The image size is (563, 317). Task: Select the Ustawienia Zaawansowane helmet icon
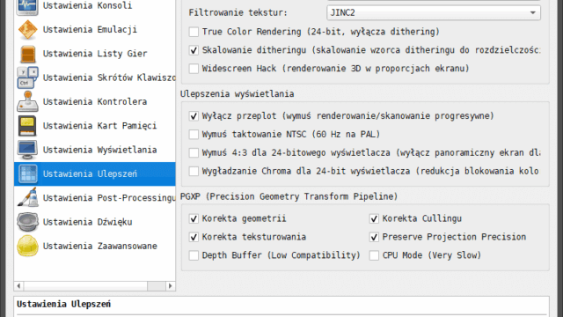pos(27,246)
